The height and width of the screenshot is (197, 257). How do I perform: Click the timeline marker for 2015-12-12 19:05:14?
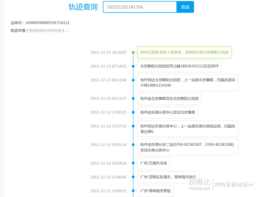(x=133, y=145)
